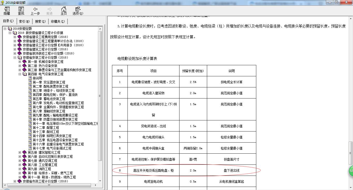Click the book icon of 安徽省建筑工程计价定额（2018）
The width and height of the screenshot is (353, 190).
pos(20,49)
